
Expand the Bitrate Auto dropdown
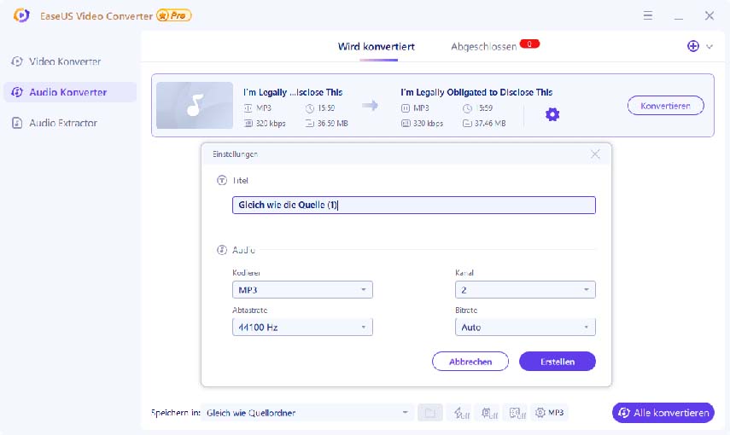click(525, 328)
